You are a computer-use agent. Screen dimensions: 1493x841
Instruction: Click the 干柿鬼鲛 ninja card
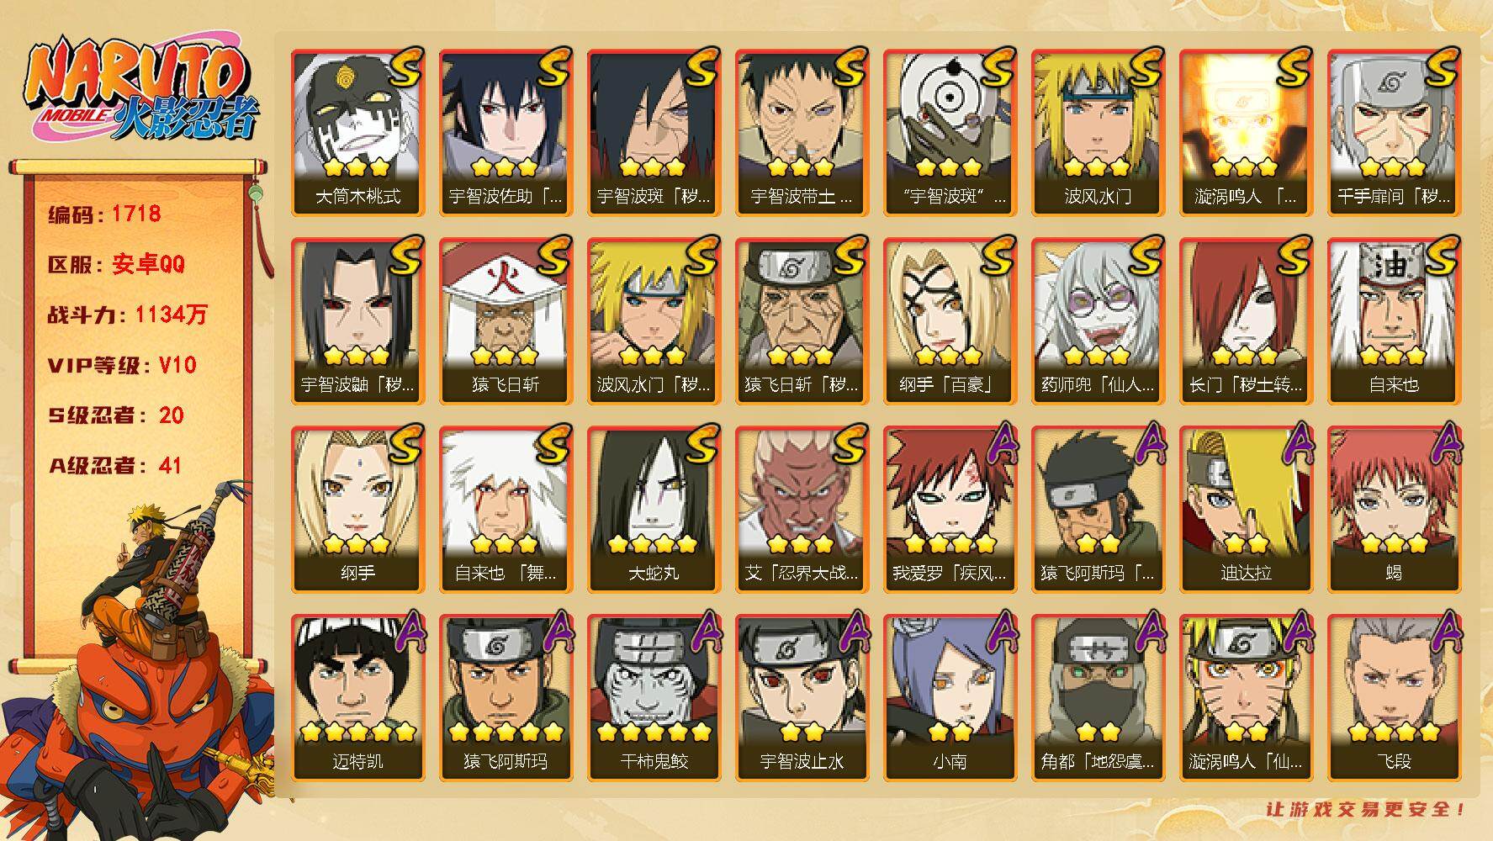pyautogui.click(x=654, y=698)
